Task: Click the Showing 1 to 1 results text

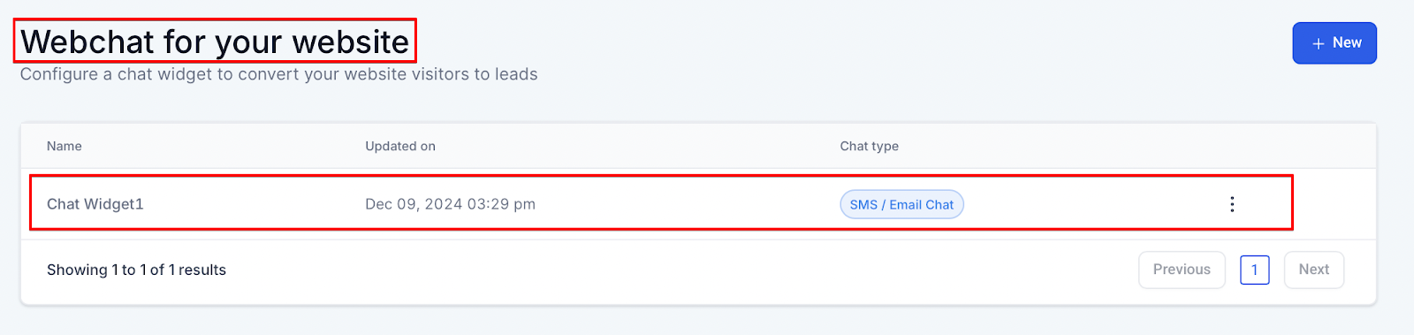Action: point(136,270)
